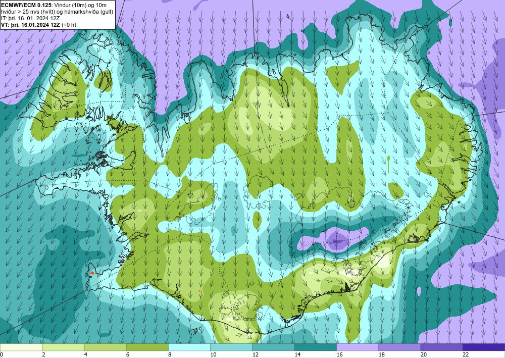505x358 pixels.
Task: Click the 6–8 m/s olive green legend swatch
Action: [147, 347]
